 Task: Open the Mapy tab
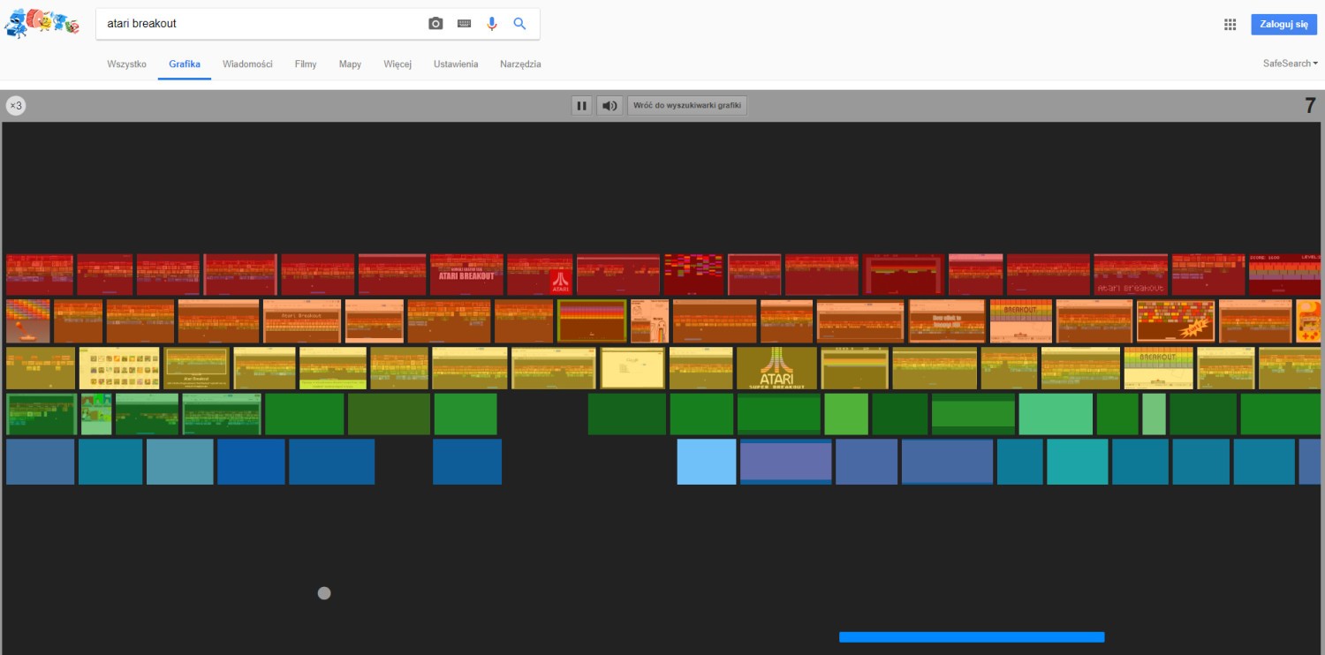pyautogui.click(x=350, y=64)
